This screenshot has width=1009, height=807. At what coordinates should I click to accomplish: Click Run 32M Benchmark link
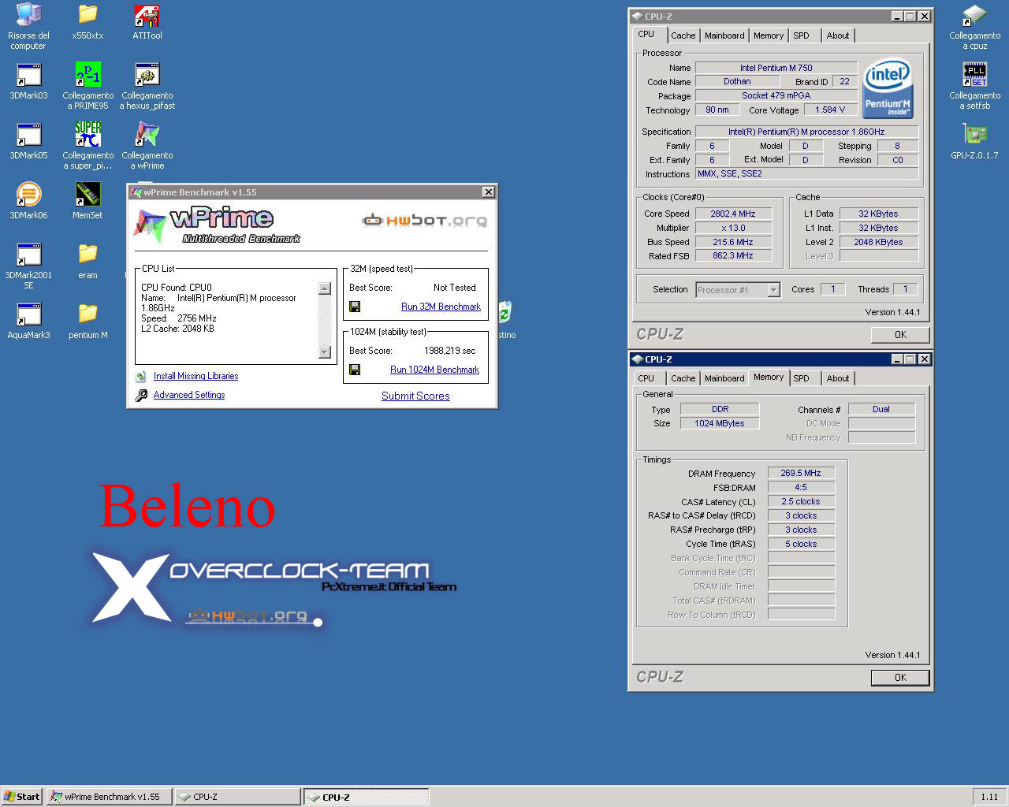(441, 307)
